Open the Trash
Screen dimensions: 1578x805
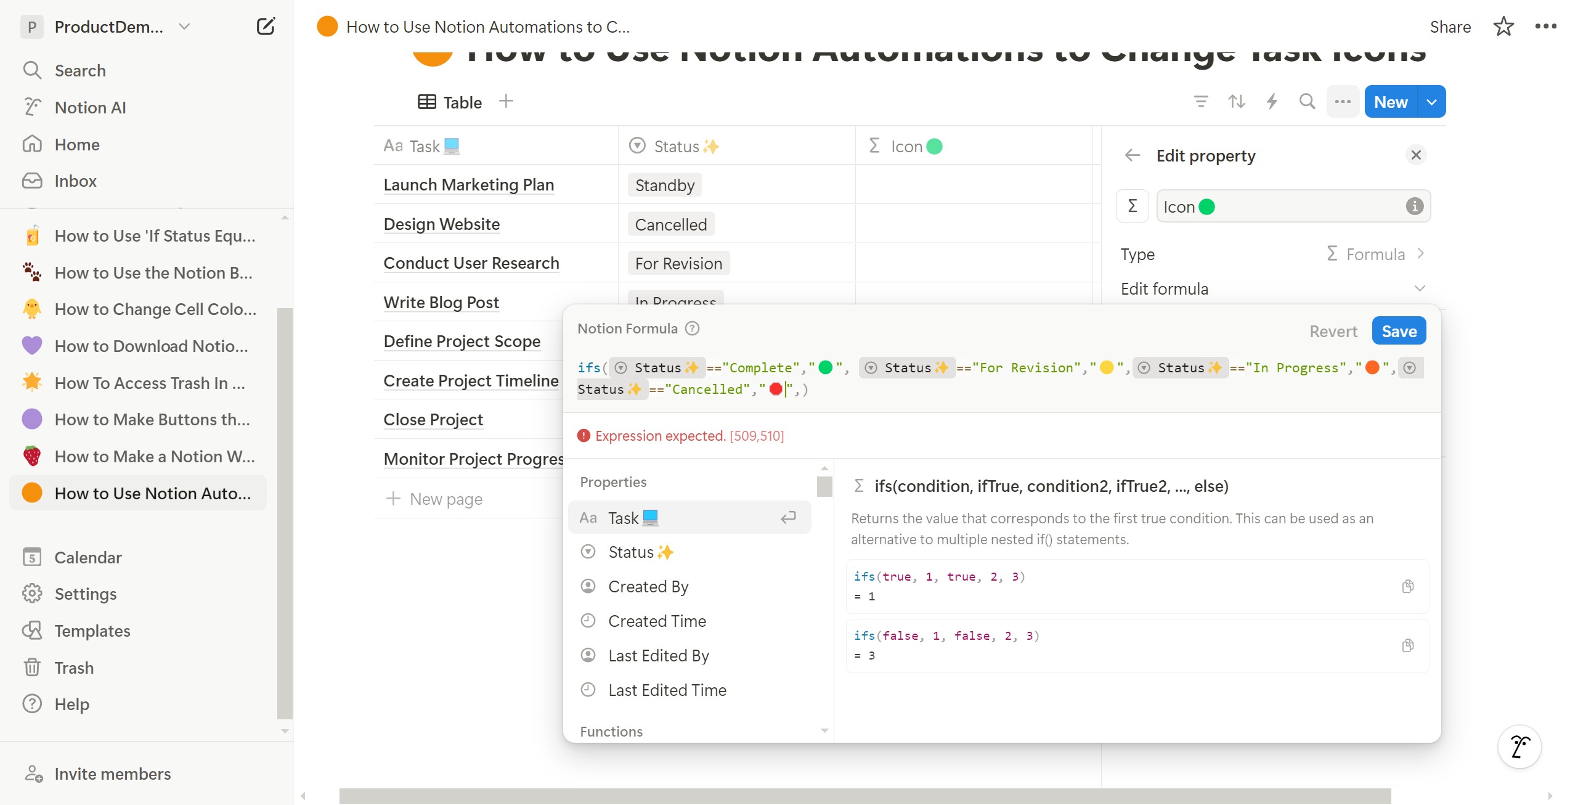74,668
